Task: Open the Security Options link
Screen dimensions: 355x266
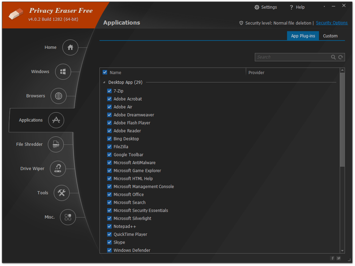Action: pos(331,23)
